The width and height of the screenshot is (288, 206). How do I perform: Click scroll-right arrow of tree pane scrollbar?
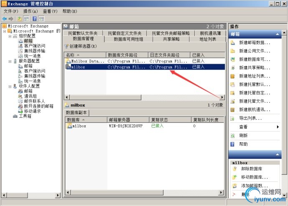tap(58, 195)
